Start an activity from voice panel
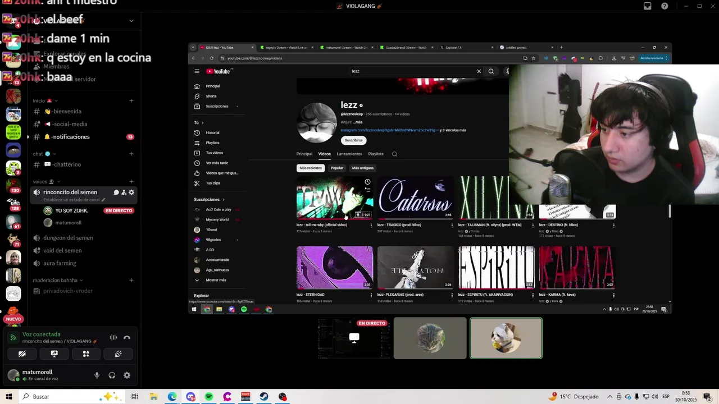The width and height of the screenshot is (719, 404). click(86, 354)
